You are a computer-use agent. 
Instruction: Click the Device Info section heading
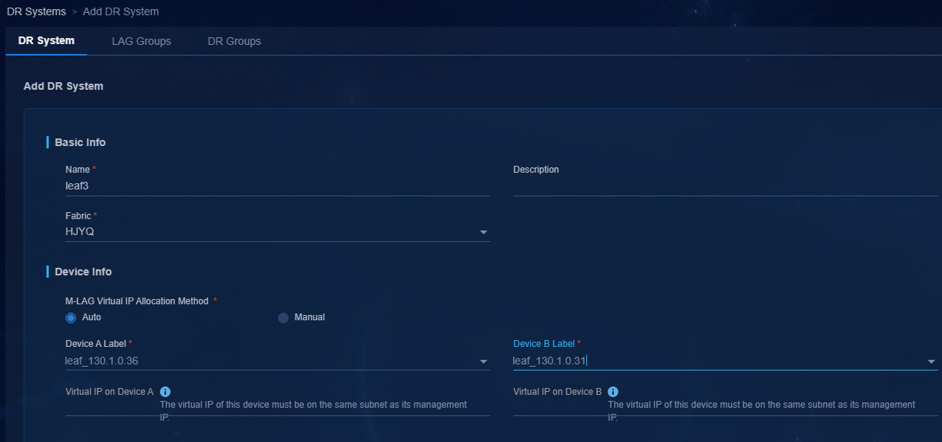(83, 272)
